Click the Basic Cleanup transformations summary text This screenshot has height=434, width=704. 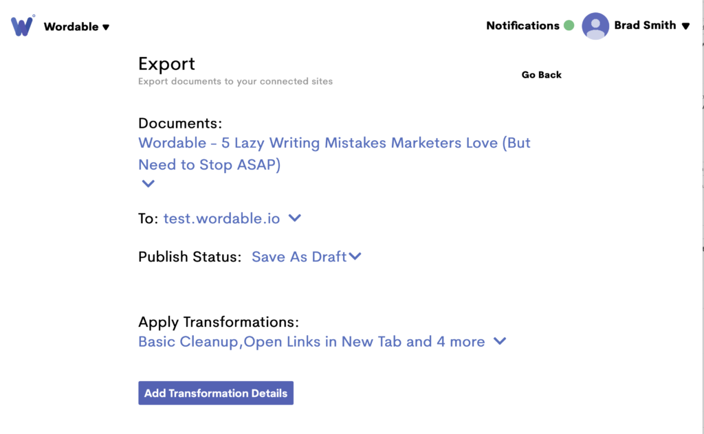coord(309,341)
